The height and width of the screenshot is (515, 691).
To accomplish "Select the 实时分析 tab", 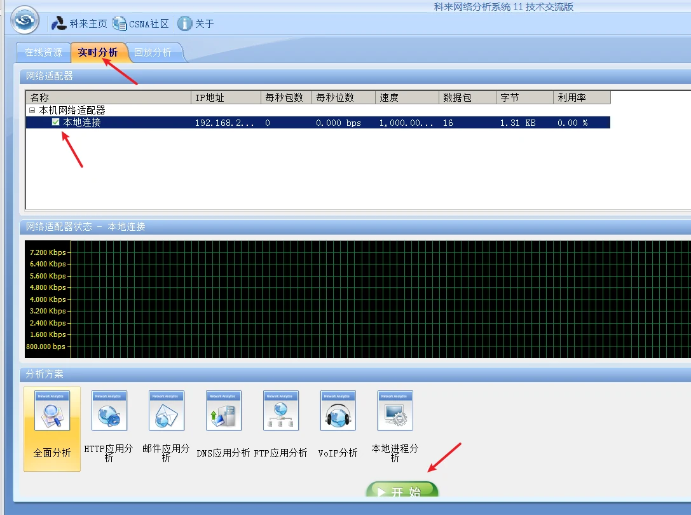I will [x=98, y=53].
